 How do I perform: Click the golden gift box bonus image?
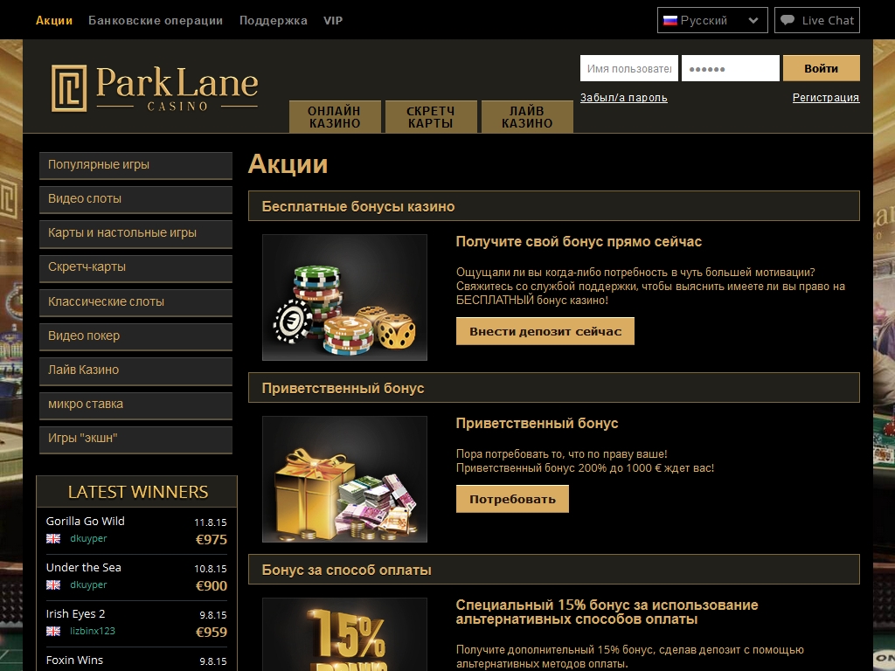coord(344,479)
